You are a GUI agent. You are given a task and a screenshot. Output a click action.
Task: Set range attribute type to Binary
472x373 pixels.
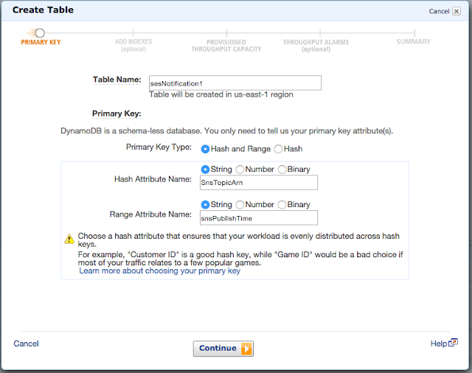[x=282, y=205]
